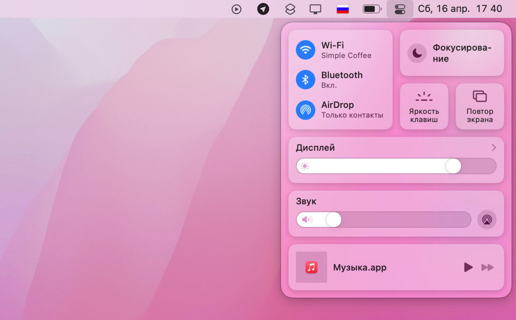Open the Russian flag input source menu
This screenshot has height=320, width=516.
tap(342, 9)
